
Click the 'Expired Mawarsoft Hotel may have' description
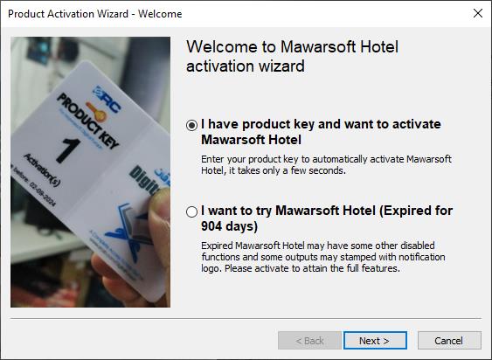pyautogui.click(x=323, y=257)
